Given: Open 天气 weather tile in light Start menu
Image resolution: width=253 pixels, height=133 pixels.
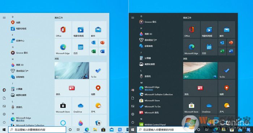Looking at the screenshot, I should pyautogui.click(x=98, y=105).
